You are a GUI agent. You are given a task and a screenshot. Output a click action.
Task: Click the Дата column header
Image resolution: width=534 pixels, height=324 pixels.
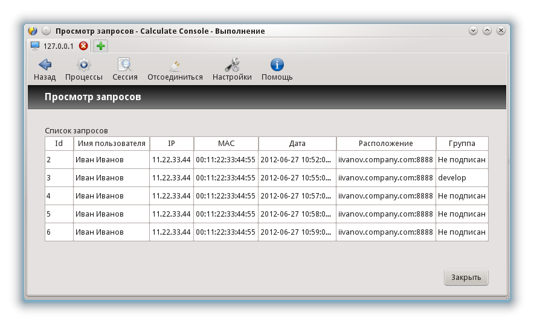pos(297,144)
